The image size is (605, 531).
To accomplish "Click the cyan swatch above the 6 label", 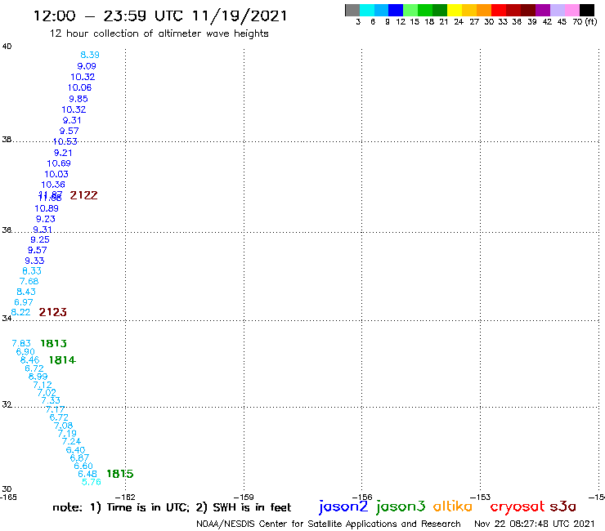I will pyautogui.click(x=367, y=10).
